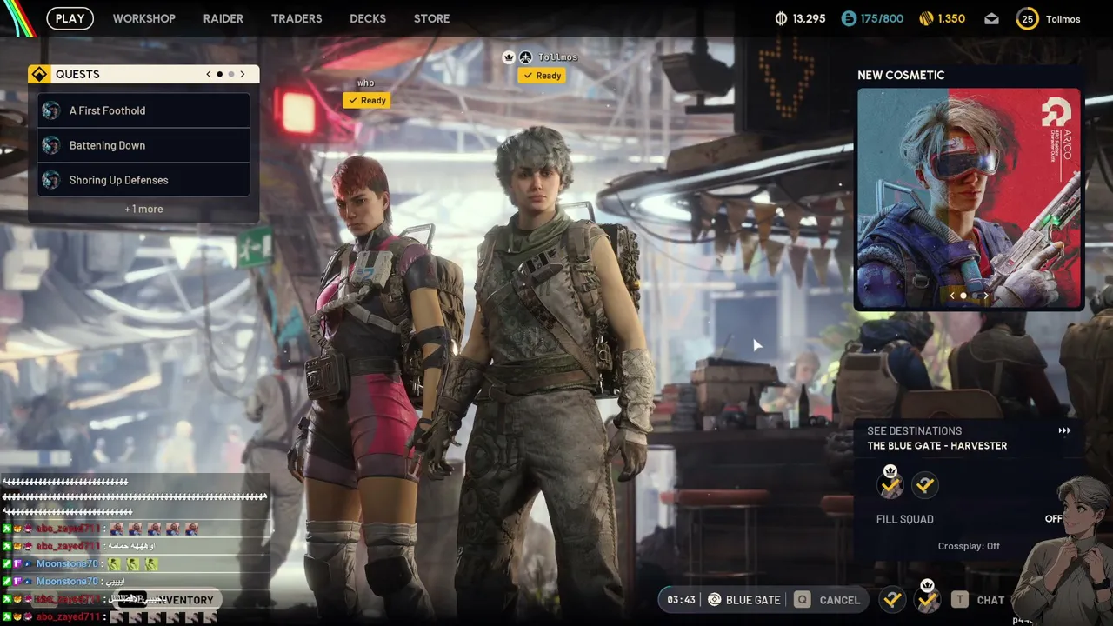This screenshot has height=626, width=1113.
Task: Expand the +1 more quests link
Action: click(143, 209)
